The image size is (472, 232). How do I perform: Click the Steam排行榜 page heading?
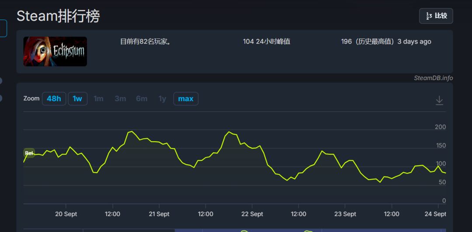tap(58, 16)
